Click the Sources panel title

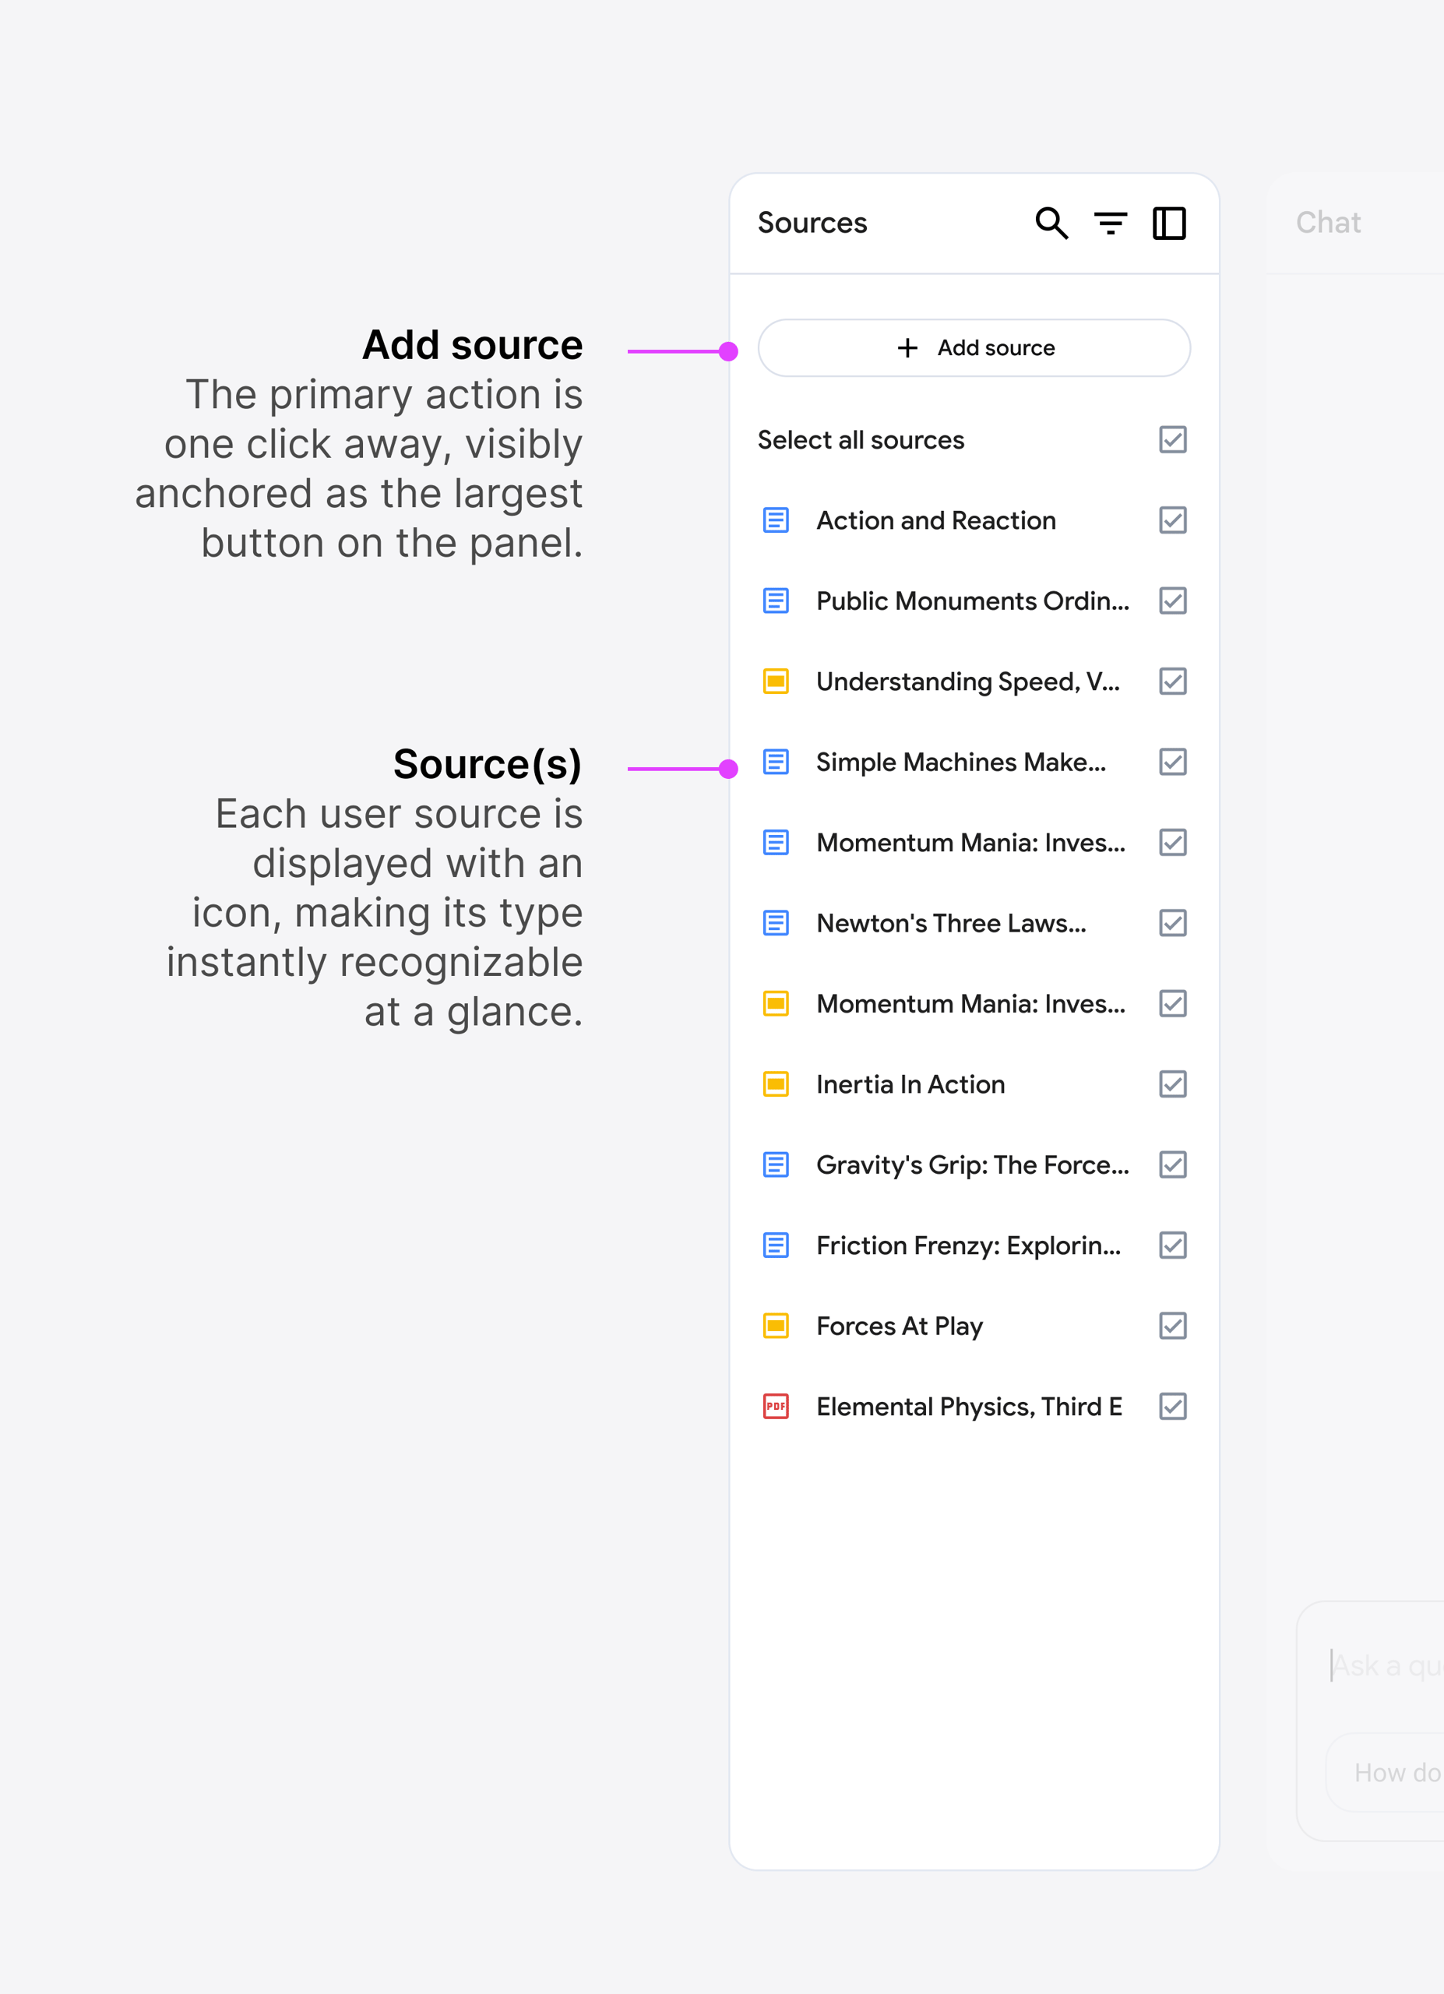click(x=812, y=224)
